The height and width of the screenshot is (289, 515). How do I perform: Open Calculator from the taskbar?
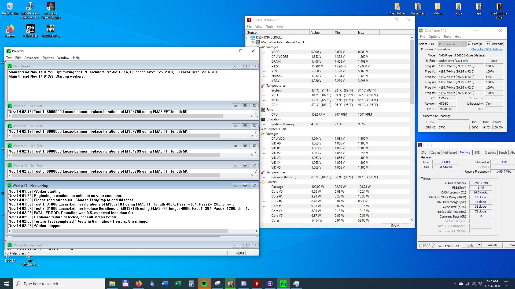point(191,284)
